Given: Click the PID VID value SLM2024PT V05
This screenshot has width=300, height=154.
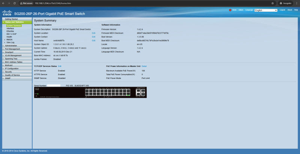Looking at the screenshot, I should (82, 86).
